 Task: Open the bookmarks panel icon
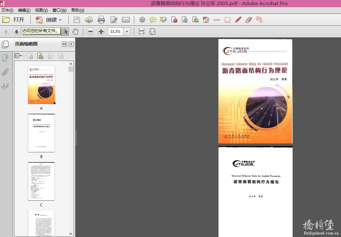[5, 58]
